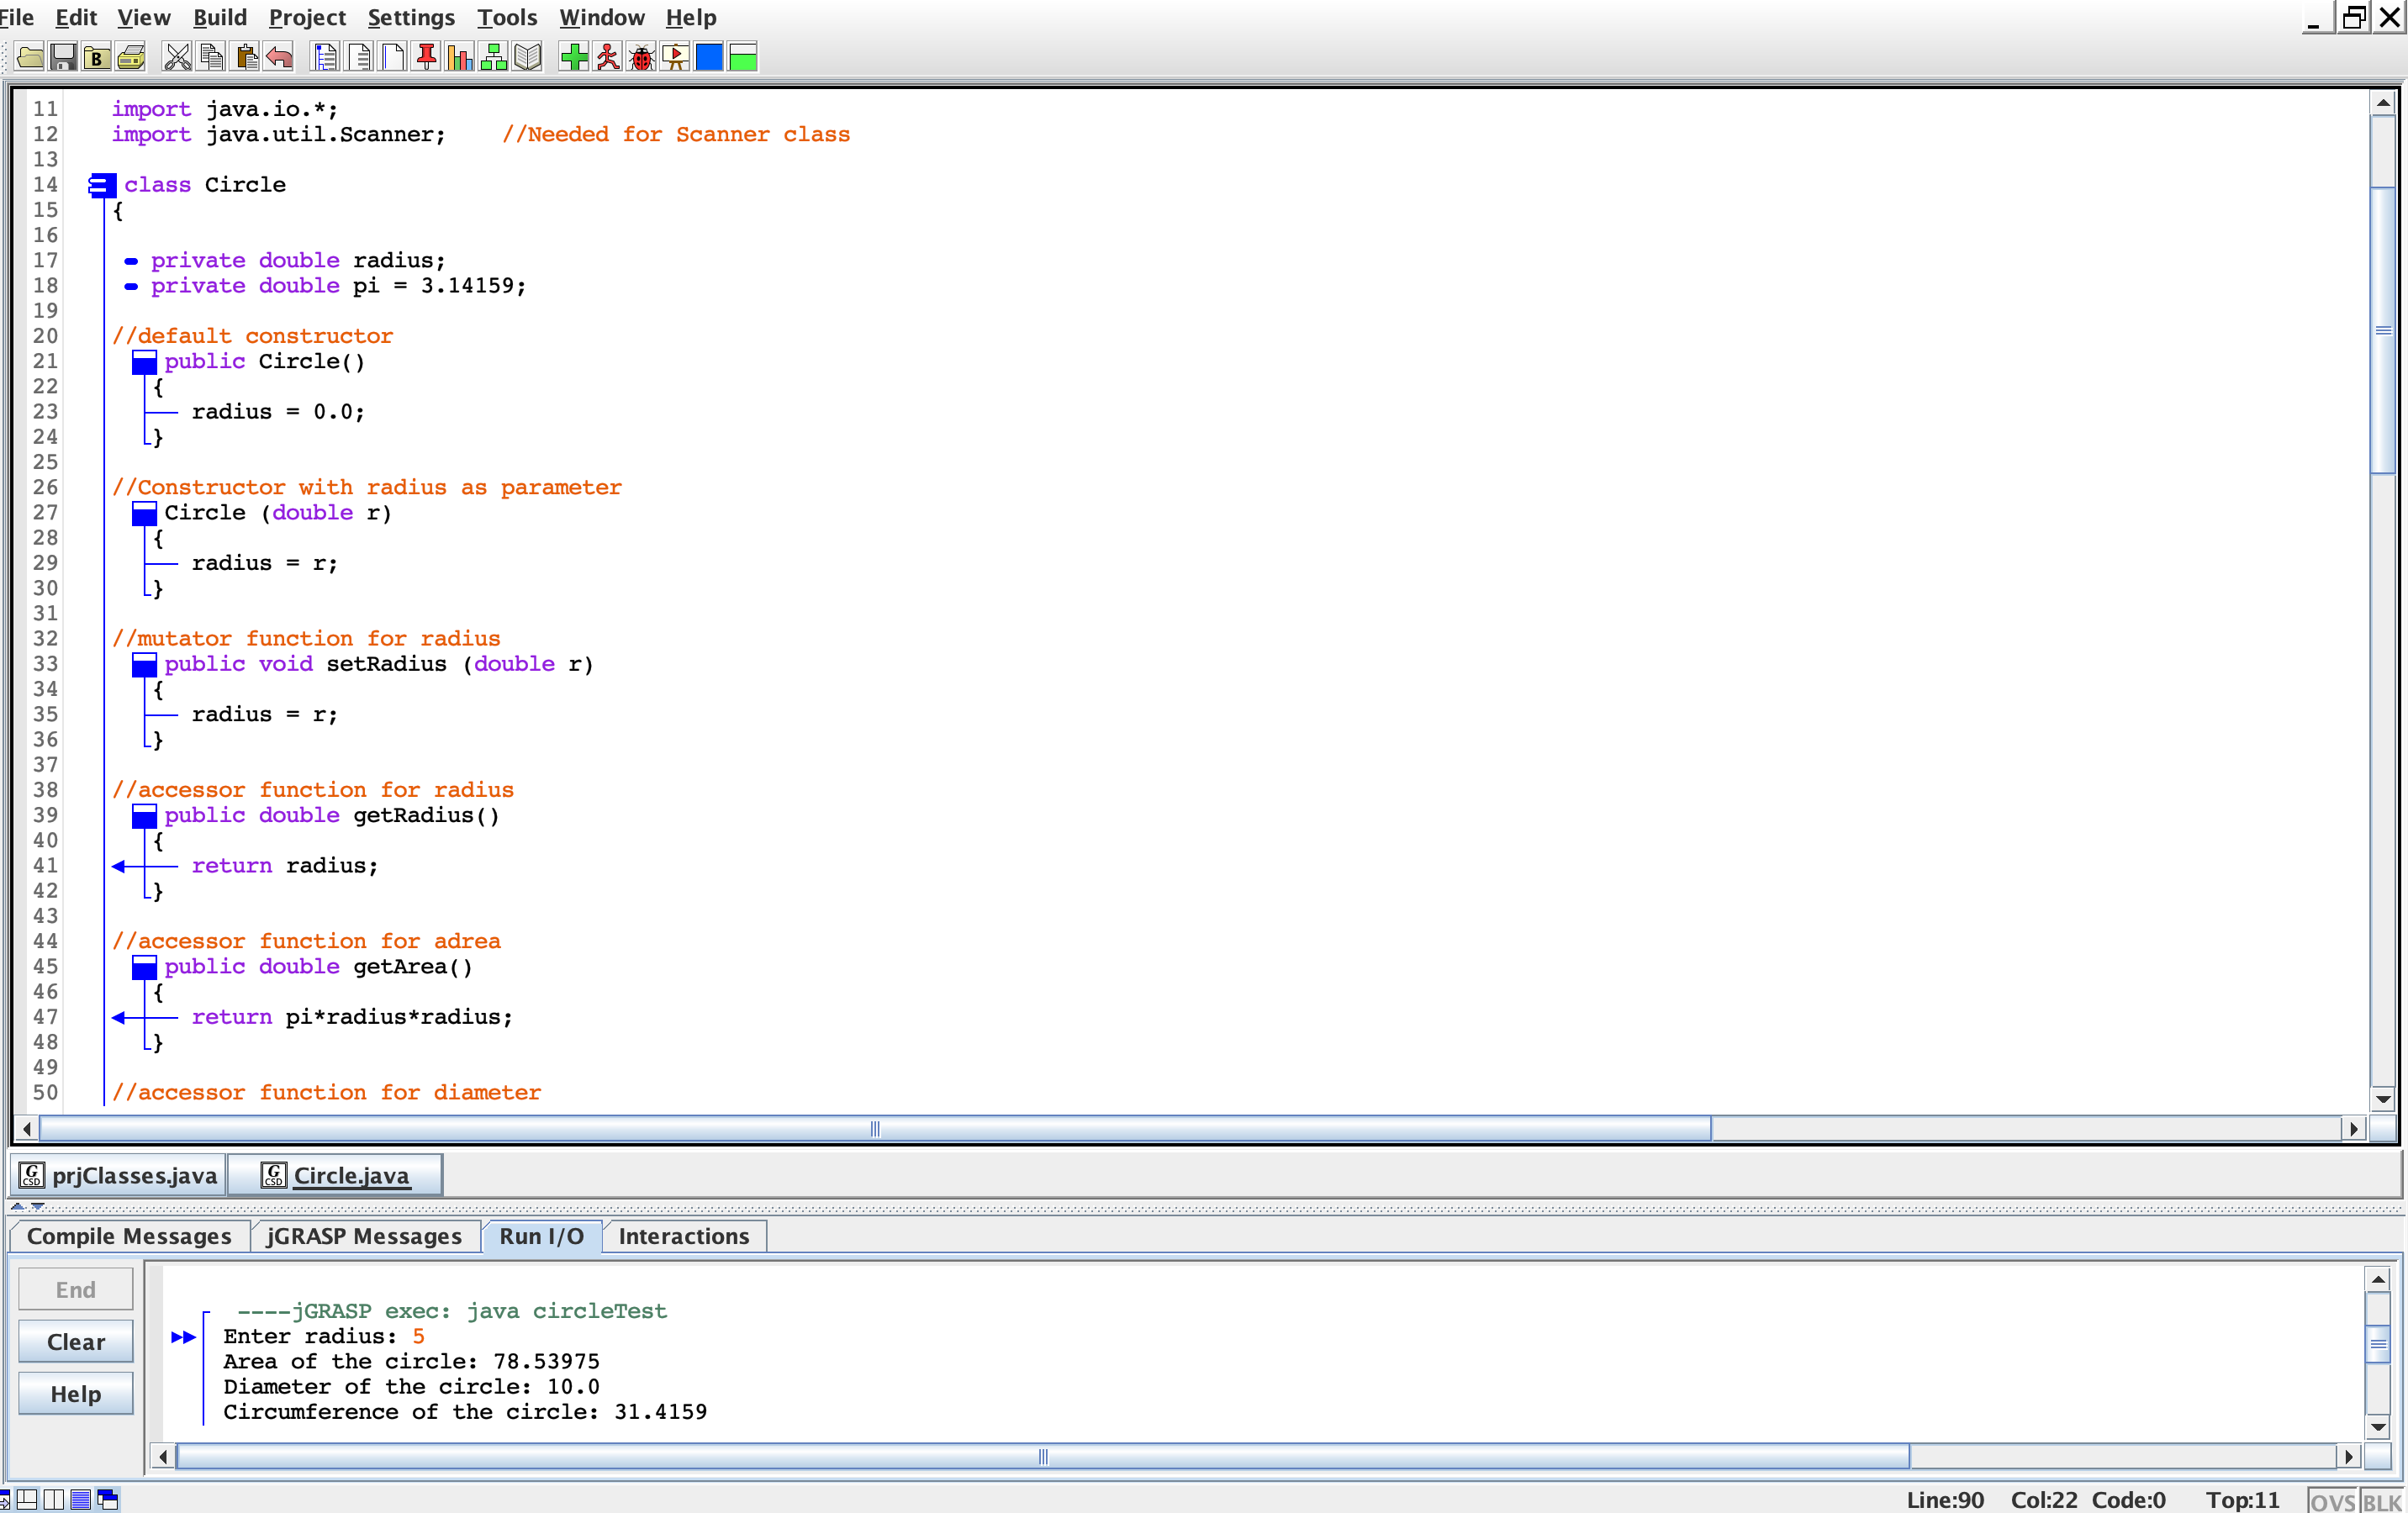Switch to the Compile Messages tab
2408x1513 pixels.
point(129,1236)
